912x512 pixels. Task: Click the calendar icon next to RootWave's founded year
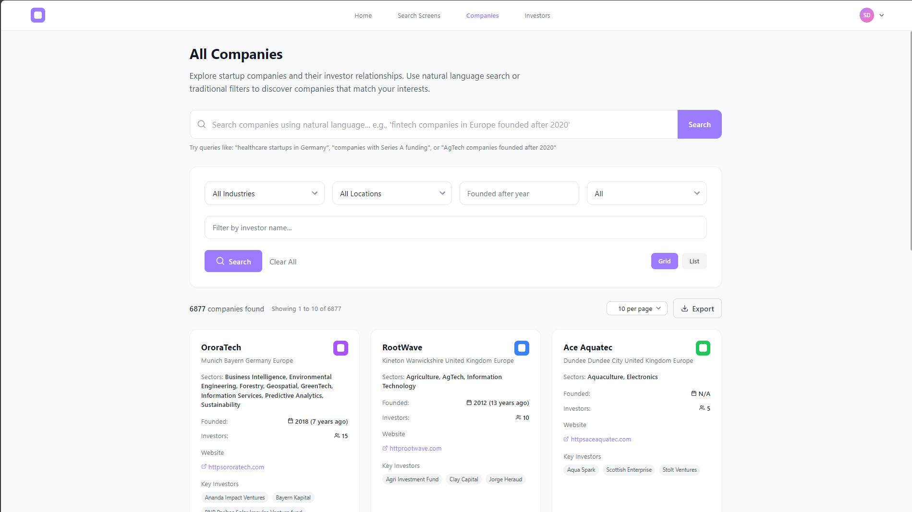[x=469, y=403]
